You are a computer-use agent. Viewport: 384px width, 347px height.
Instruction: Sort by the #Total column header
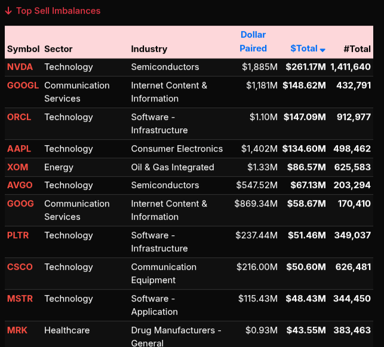pos(357,49)
